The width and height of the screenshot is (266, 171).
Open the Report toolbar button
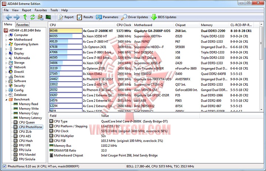coord(66,17)
